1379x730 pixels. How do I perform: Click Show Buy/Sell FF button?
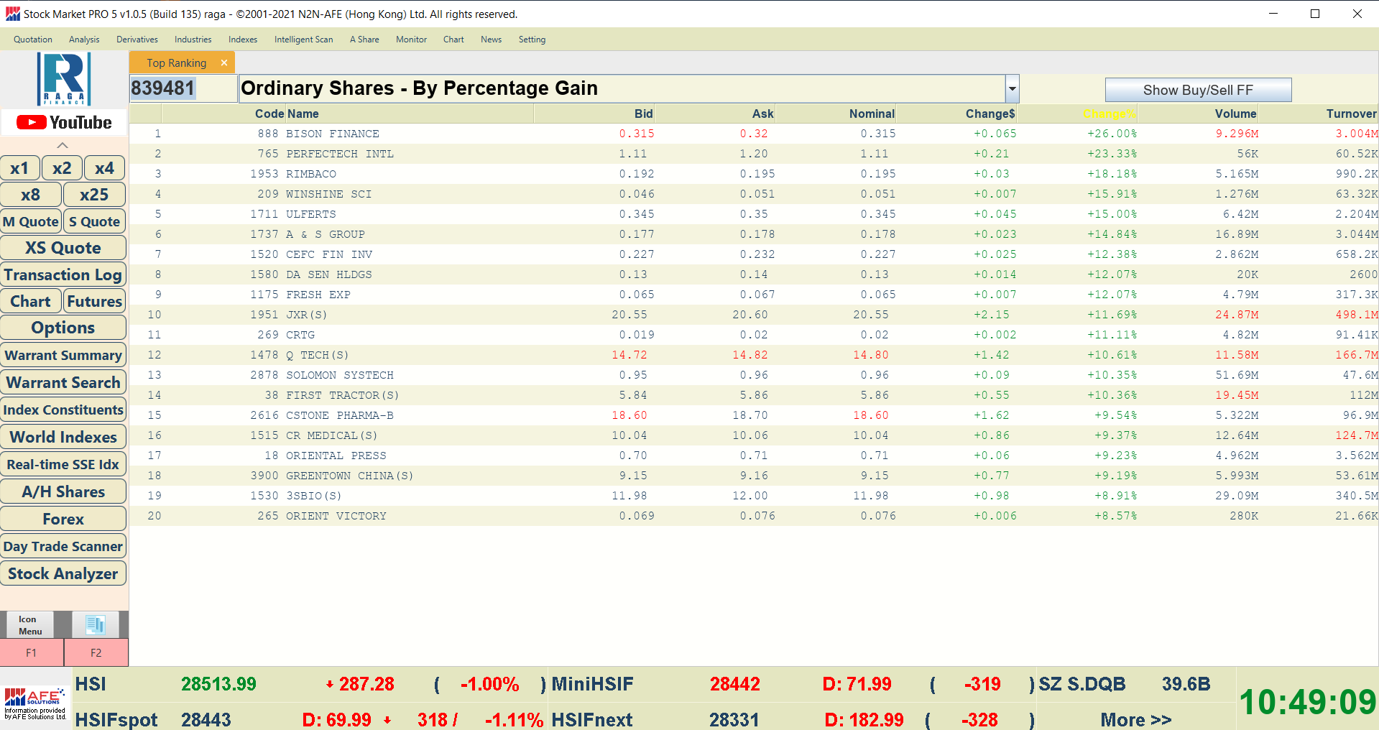[1197, 90]
